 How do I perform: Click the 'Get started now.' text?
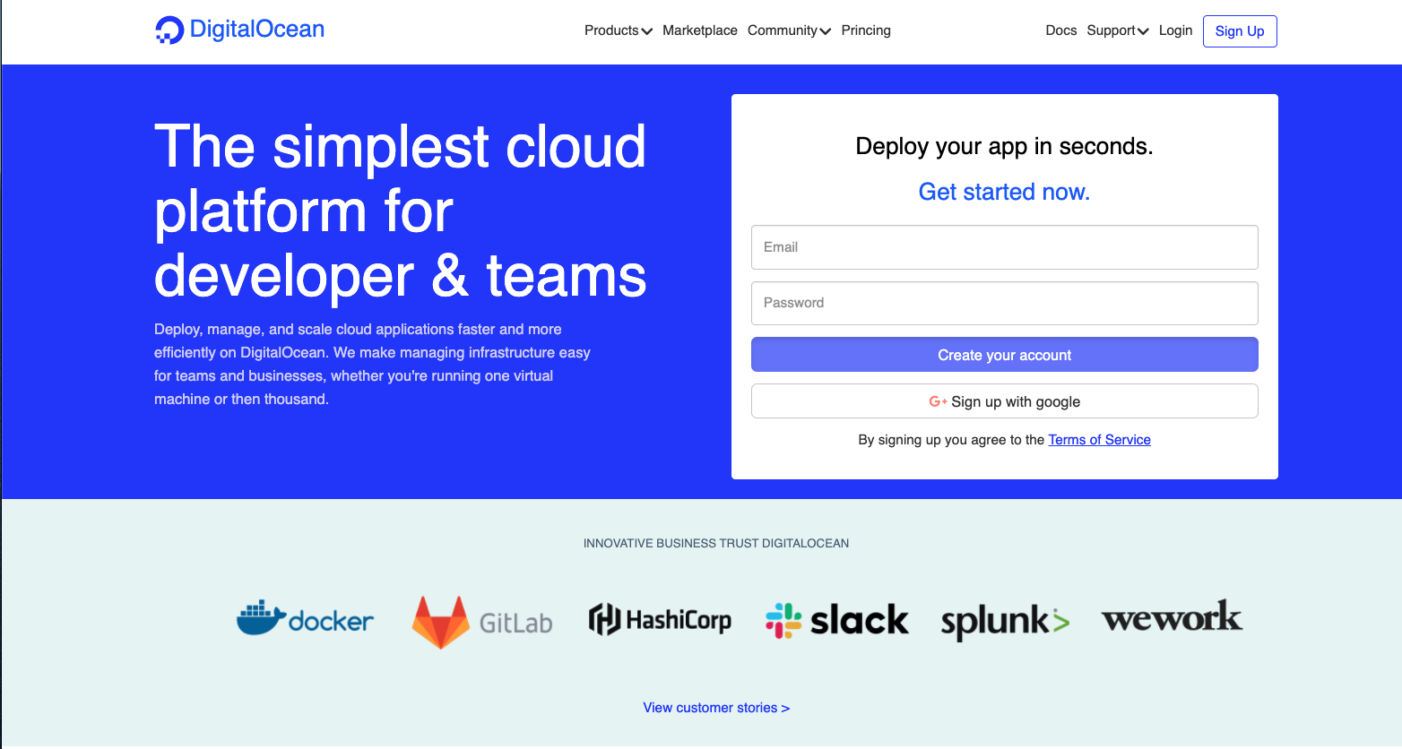(x=1005, y=192)
